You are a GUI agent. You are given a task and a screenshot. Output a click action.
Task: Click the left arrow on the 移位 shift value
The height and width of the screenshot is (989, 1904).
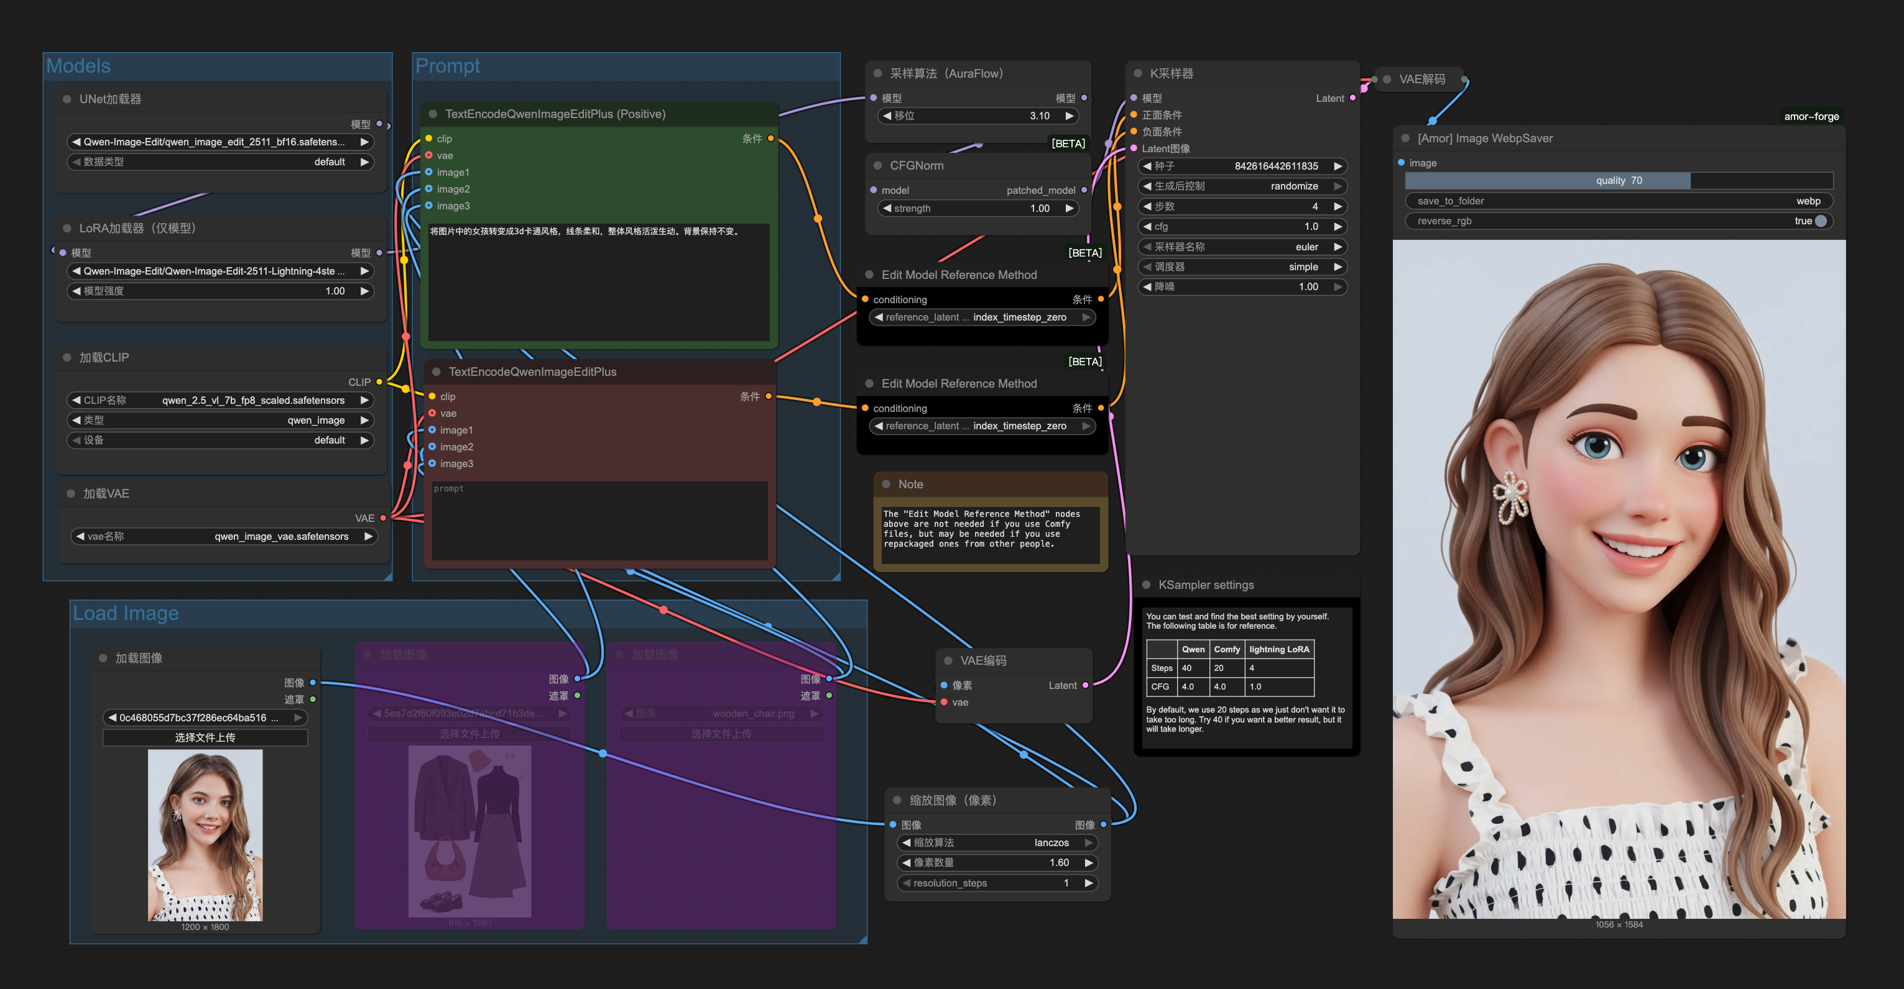(x=887, y=116)
